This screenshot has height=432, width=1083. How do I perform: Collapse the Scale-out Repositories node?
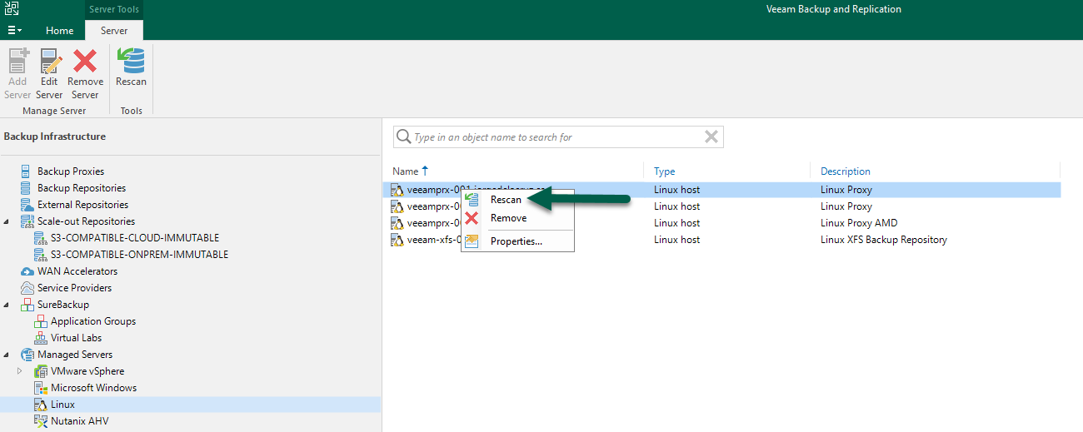7,221
